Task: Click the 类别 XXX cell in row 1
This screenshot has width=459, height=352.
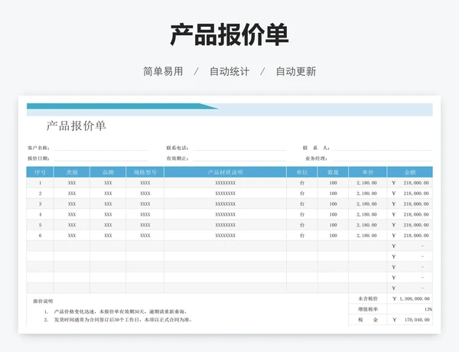Action: tap(72, 183)
